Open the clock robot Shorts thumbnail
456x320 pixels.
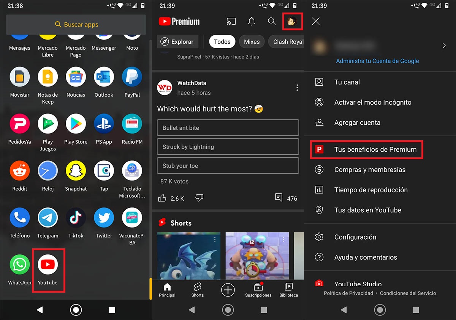coord(257,256)
